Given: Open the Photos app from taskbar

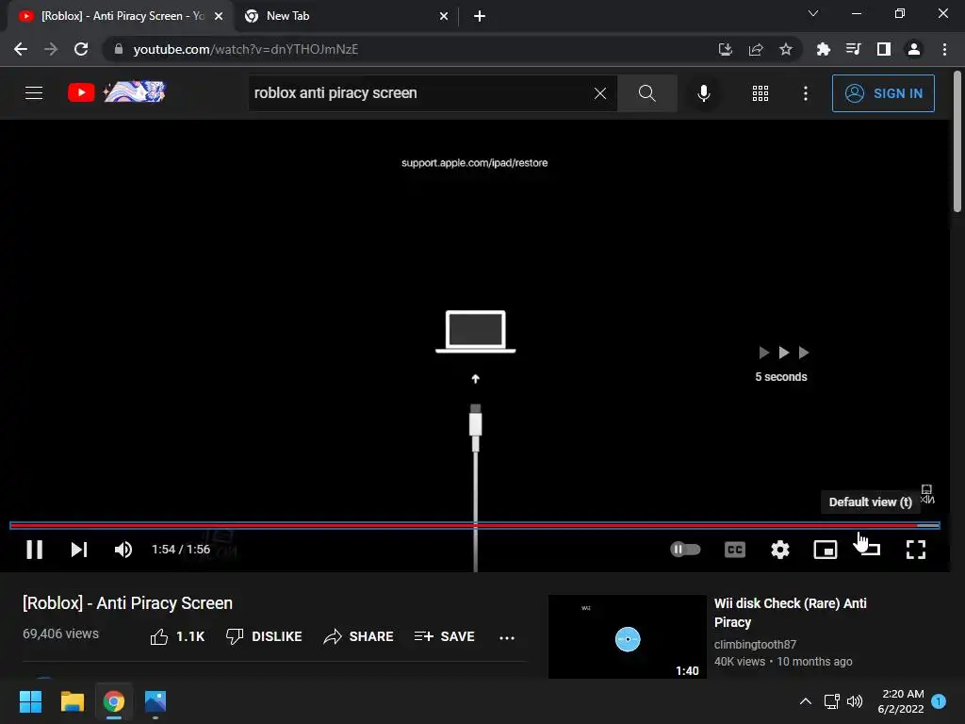Looking at the screenshot, I should point(155,701).
